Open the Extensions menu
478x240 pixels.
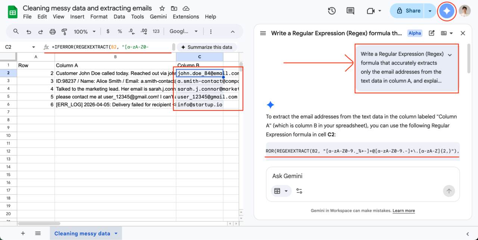186,16
